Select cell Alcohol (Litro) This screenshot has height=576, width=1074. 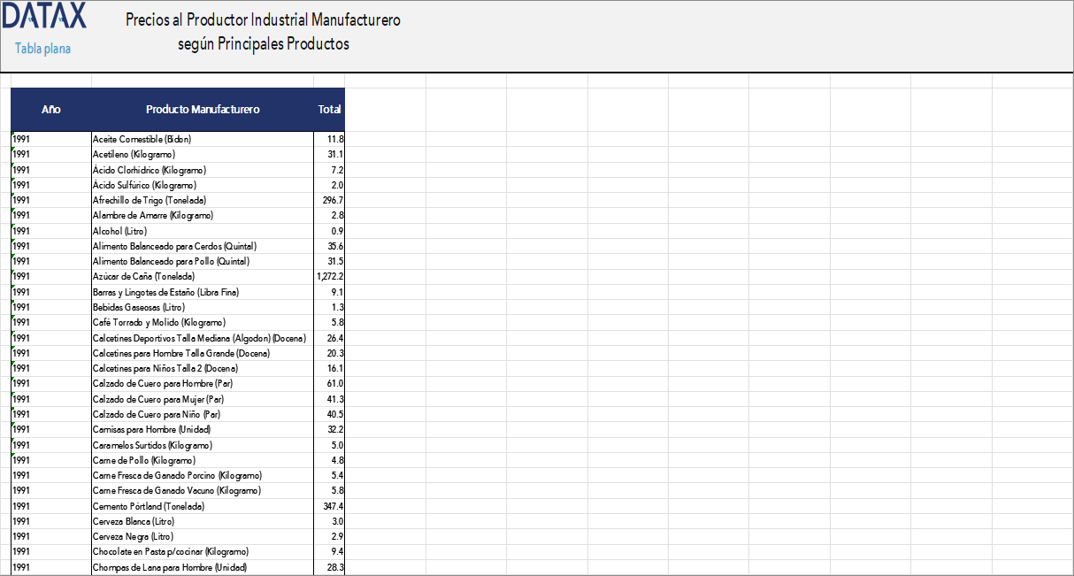[x=203, y=231]
